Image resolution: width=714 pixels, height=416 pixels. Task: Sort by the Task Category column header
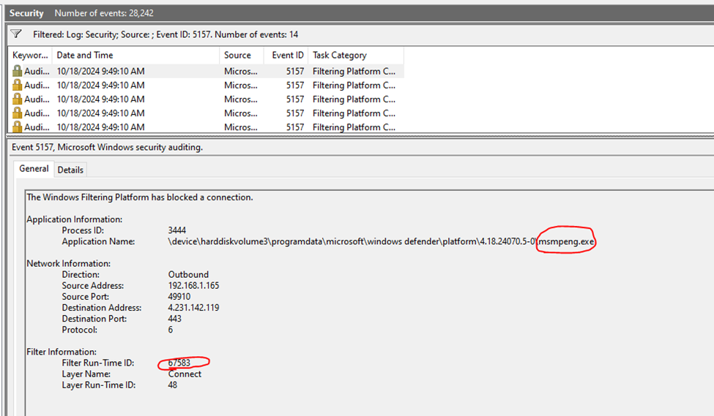pyautogui.click(x=356, y=55)
